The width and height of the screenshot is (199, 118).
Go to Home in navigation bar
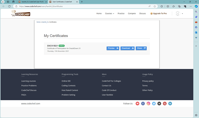99,14
